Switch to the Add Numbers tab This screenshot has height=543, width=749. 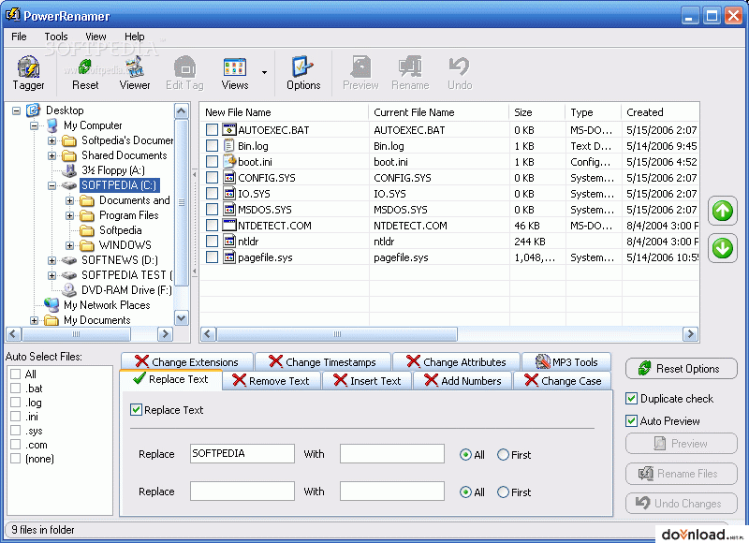tap(463, 381)
